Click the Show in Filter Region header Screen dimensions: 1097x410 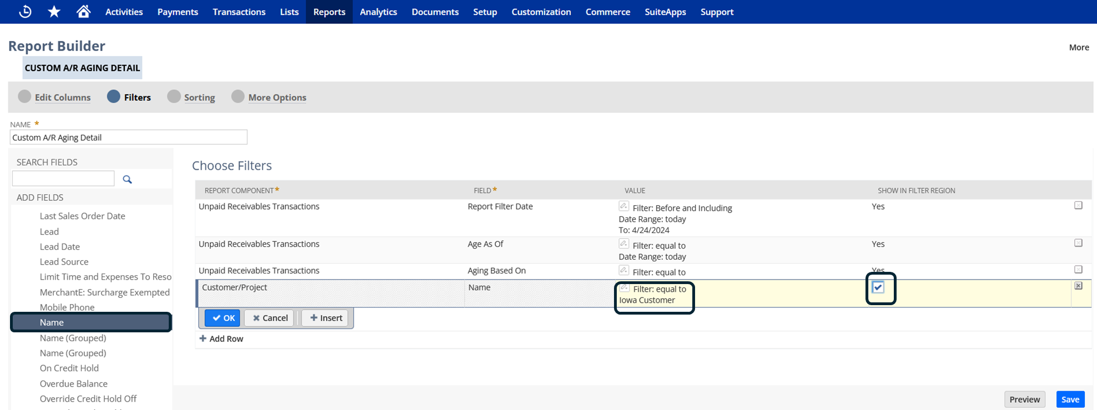click(916, 190)
